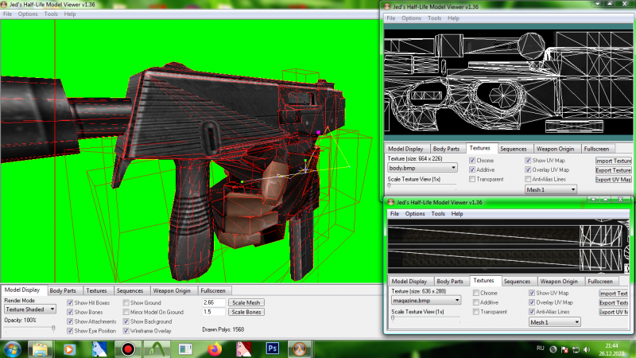Screen dimensions: 636x358
Task: Click the Scale Mesh button
Action: click(x=246, y=303)
